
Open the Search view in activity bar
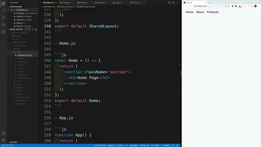coord(3,10)
